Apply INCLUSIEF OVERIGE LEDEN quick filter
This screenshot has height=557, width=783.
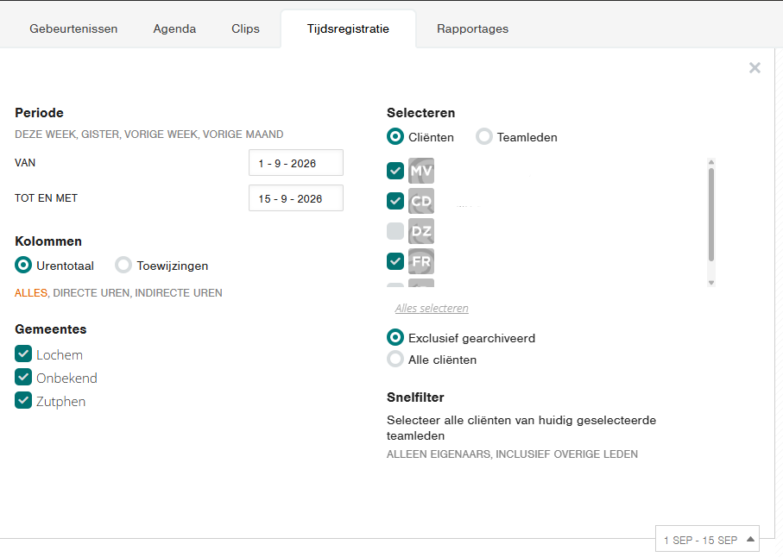point(567,454)
